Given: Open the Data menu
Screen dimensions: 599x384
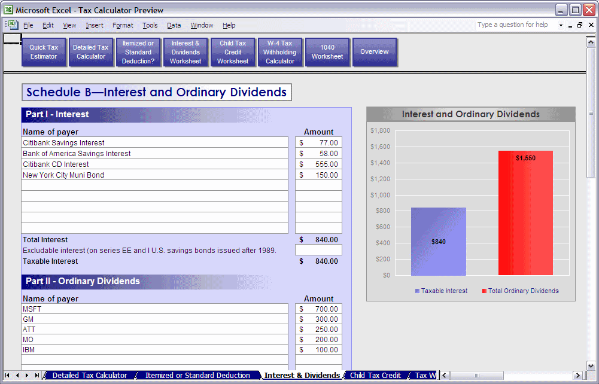Looking at the screenshot, I should (x=174, y=25).
